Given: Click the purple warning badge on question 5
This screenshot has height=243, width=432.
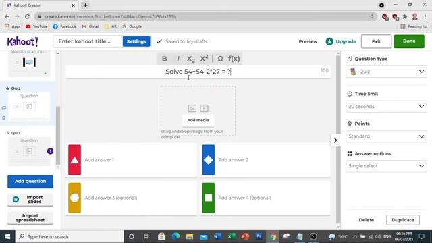Looking at the screenshot, I should pyautogui.click(x=50, y=151).
